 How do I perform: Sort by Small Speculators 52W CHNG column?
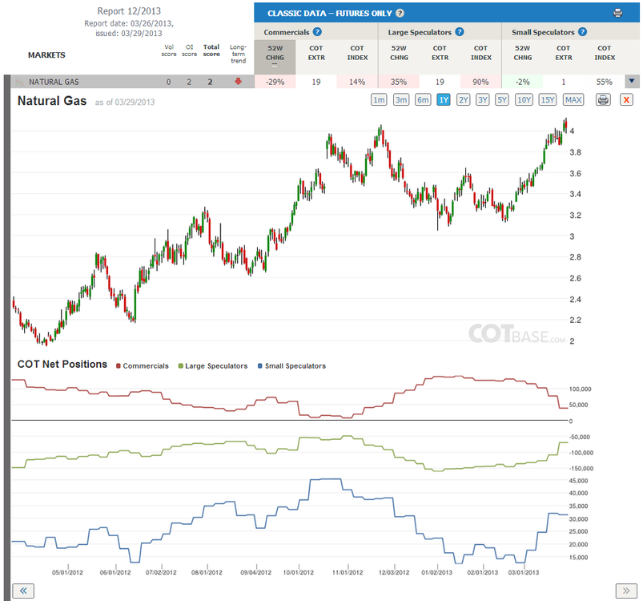(522, 53)
